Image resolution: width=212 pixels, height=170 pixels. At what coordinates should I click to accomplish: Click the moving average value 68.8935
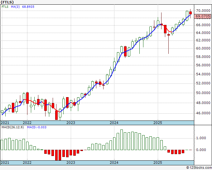click(28, 7)
